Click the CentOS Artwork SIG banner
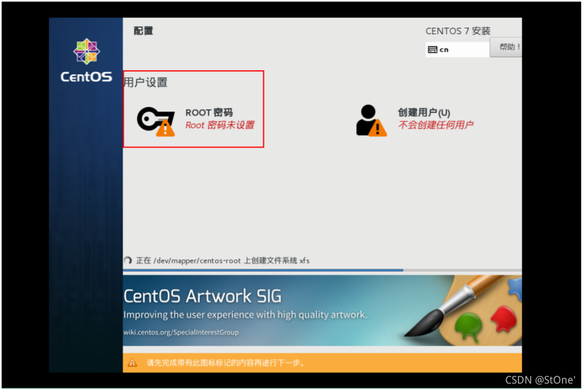Viewport: 584px width, 390px height. pyautogui.click(x=322, y=310)
